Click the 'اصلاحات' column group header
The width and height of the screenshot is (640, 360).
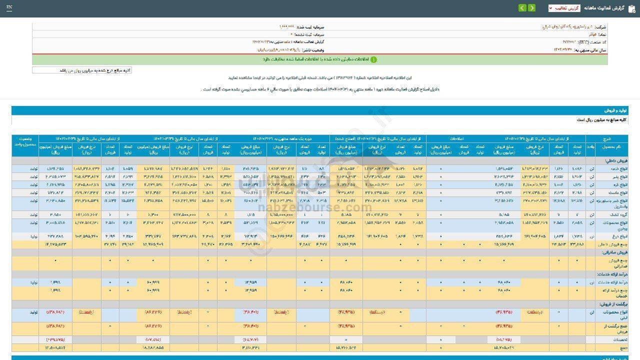455,138
